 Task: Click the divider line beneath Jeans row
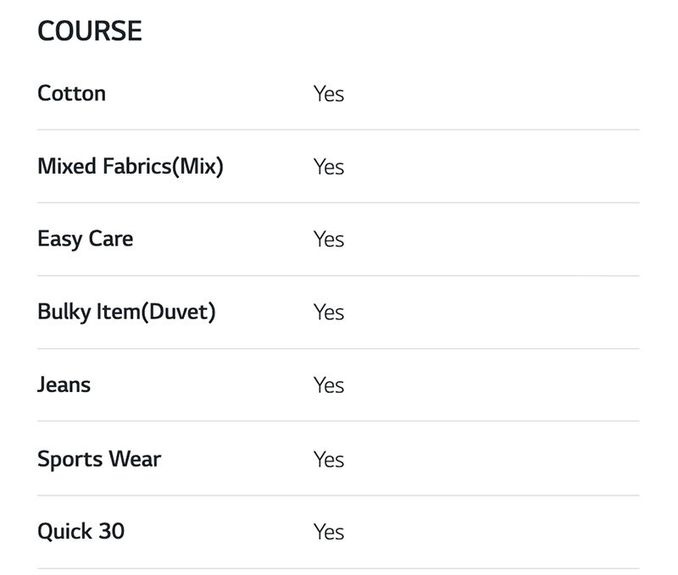point(338,421)
